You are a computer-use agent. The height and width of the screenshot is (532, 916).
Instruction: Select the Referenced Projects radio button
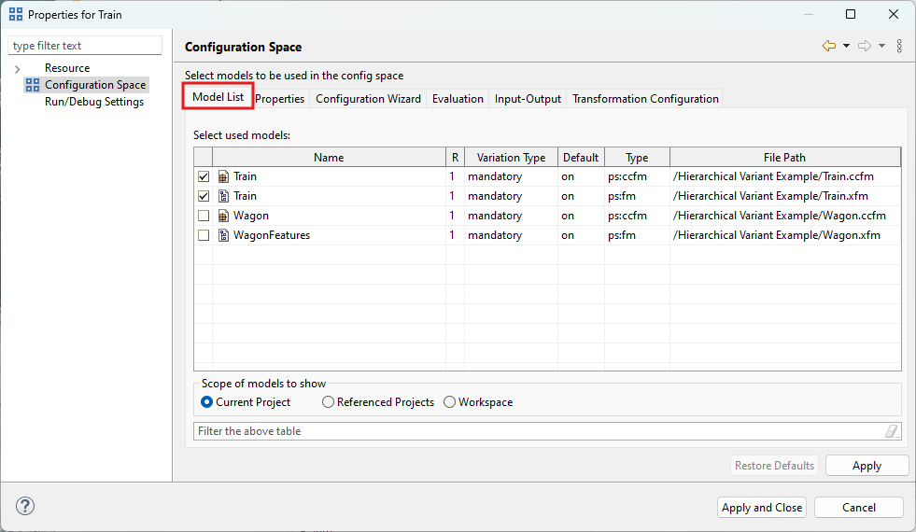coord(328,402)
